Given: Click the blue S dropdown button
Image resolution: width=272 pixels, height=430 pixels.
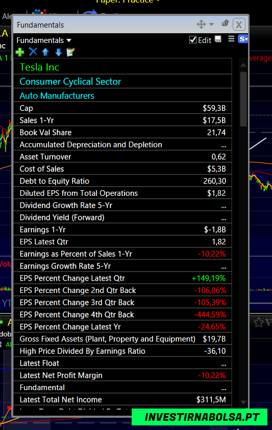Looking at the screenshot, I should click(243, 39).
